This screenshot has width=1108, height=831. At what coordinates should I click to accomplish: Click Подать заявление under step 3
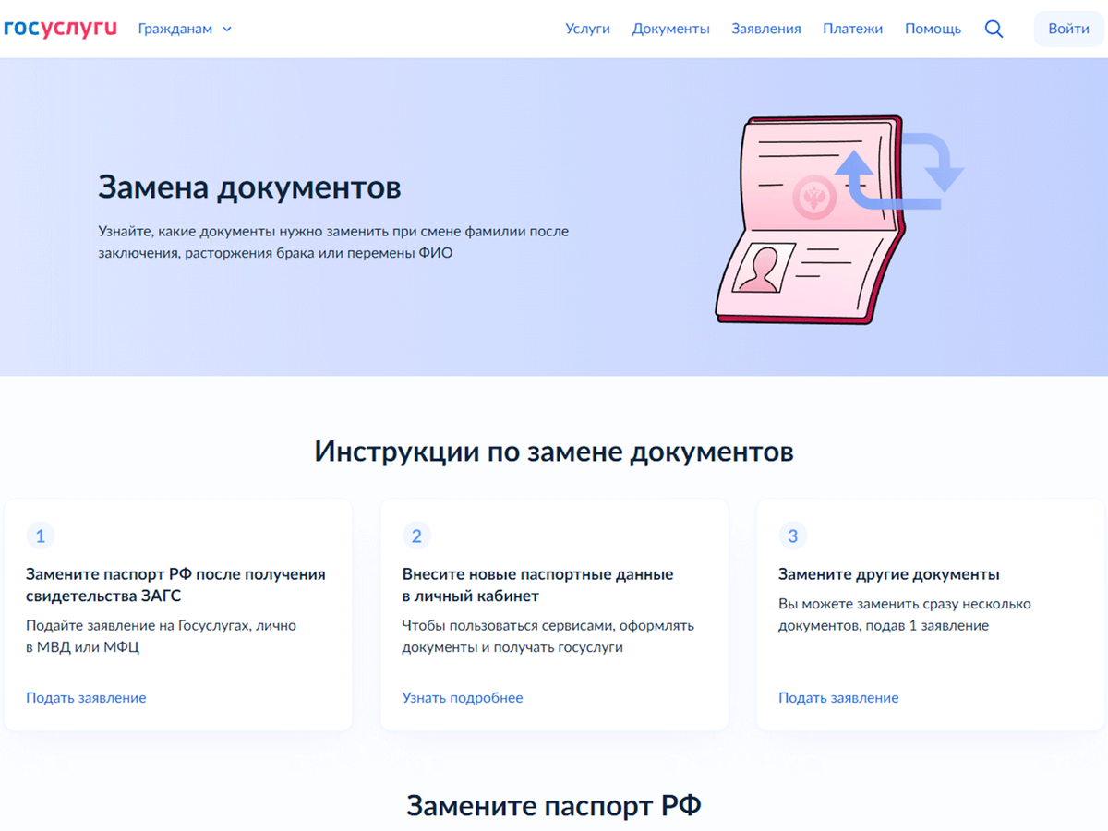[838, 697]
